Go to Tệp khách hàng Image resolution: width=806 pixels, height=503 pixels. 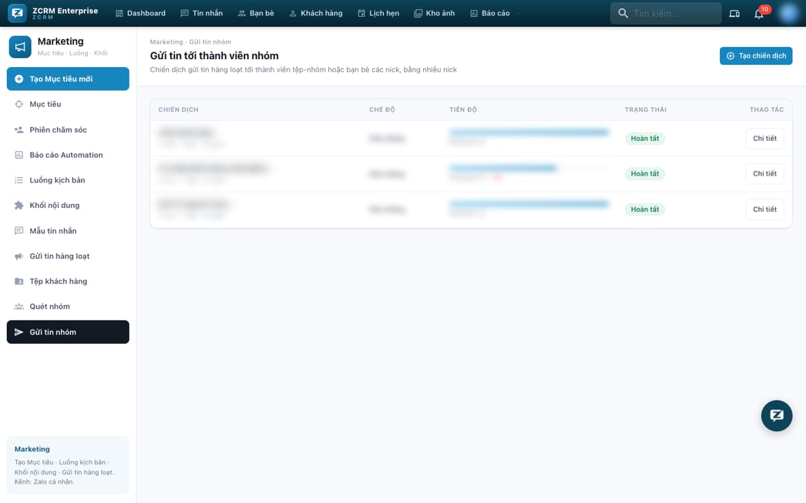pos(68,281)
